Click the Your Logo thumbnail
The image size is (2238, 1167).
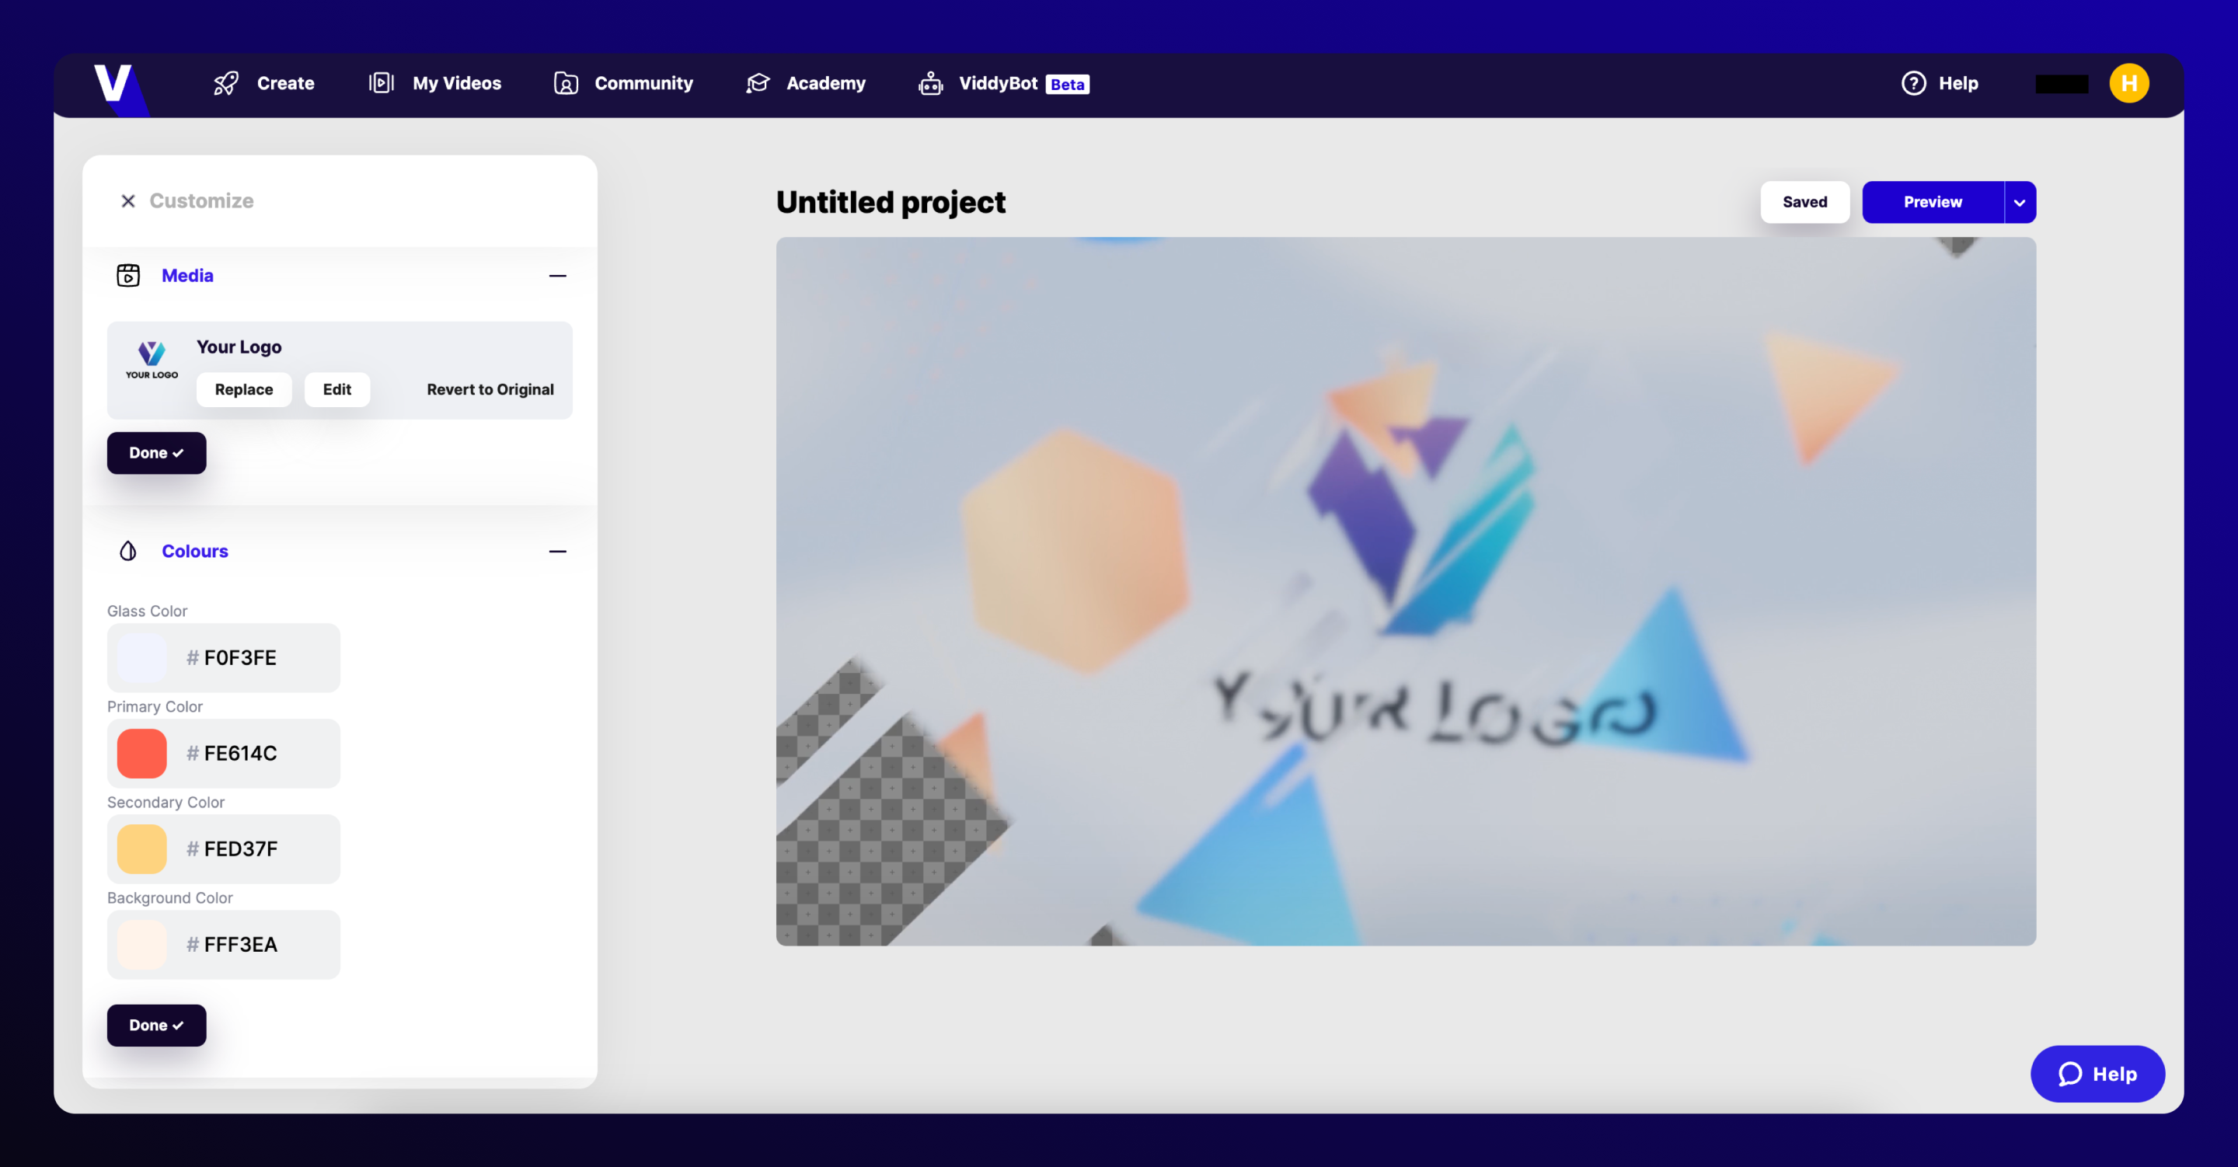(152, 360)
